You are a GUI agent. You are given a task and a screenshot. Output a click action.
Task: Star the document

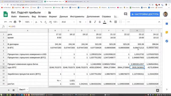point(45,13)
